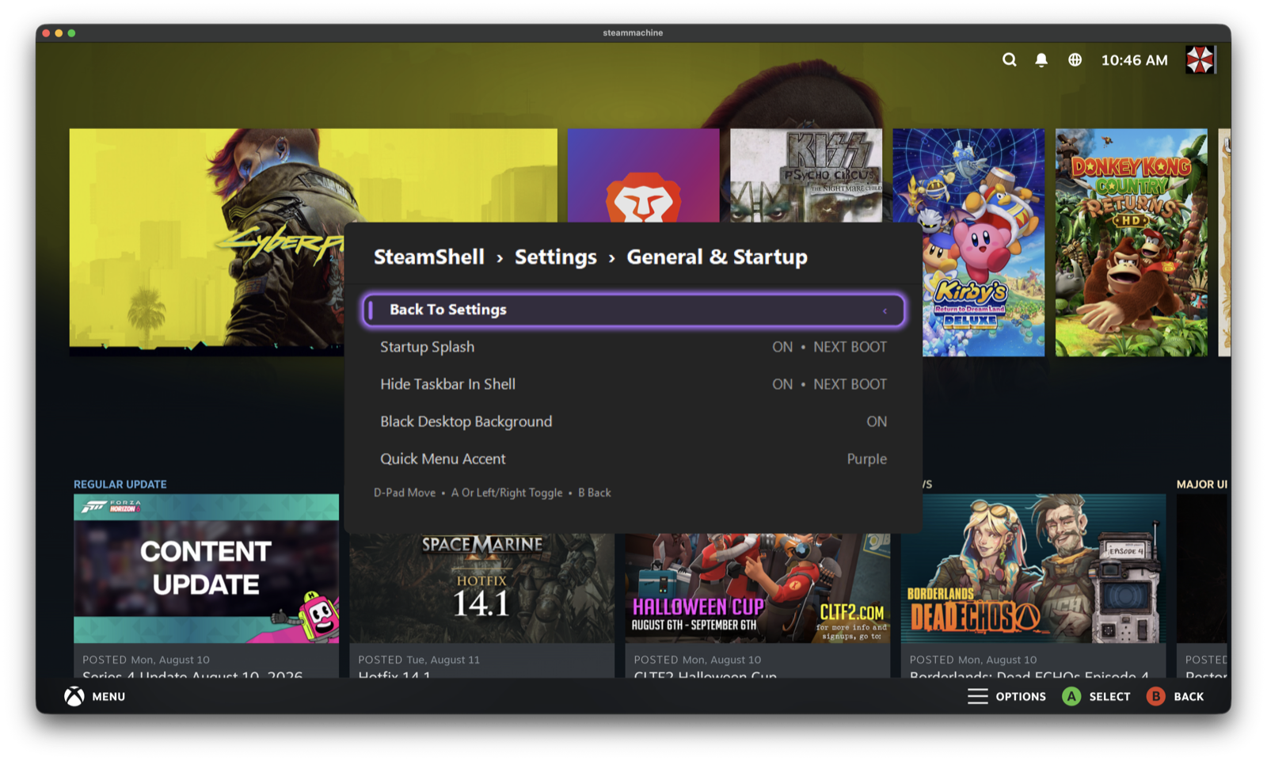The image size is (1267, 761).
Task: Go to SteamShell breadcrumb
Action: [x=429, y=257]
